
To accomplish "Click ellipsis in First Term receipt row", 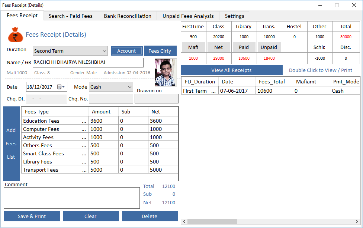I will [213, 91].
